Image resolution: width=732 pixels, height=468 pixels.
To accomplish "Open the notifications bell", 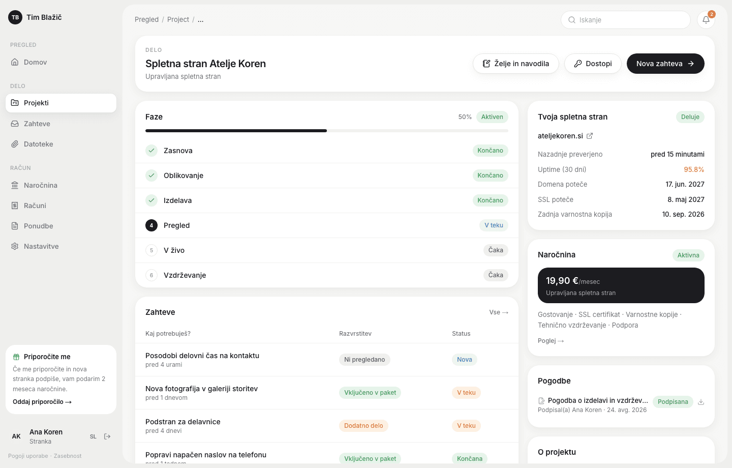I will [x=706, y=20].
